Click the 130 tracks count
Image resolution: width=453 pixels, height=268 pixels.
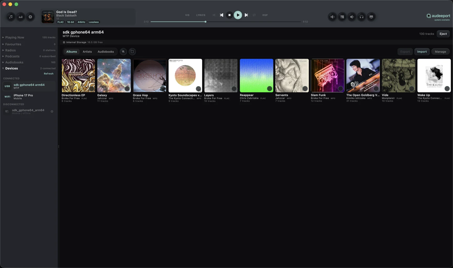click(x=427, y=34)
